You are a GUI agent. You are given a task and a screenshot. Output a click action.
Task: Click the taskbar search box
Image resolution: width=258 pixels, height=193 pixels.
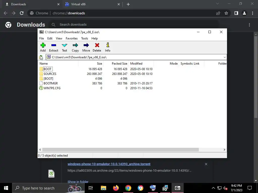(48, 188)
